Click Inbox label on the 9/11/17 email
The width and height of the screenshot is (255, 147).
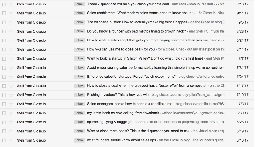[x=80, y=13]
